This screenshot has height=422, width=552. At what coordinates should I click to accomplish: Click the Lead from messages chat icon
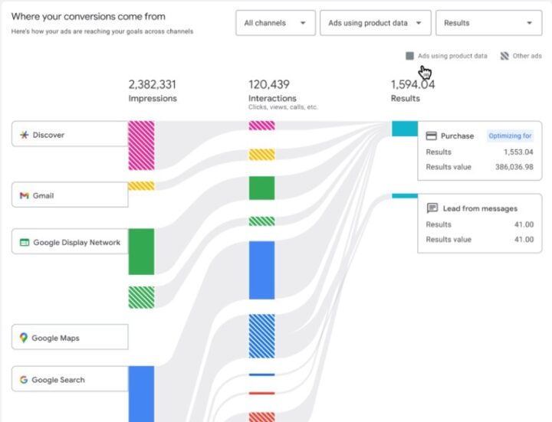point(432,208)
